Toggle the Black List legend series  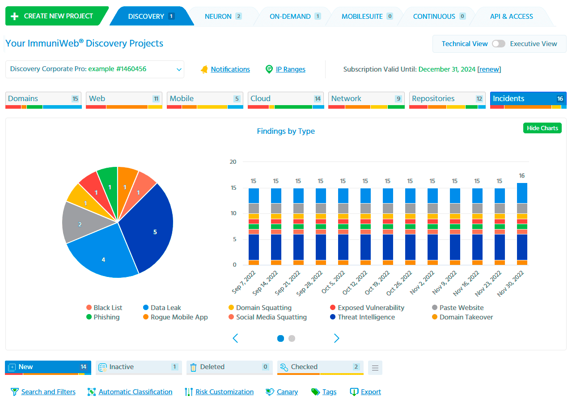(104, 308)
